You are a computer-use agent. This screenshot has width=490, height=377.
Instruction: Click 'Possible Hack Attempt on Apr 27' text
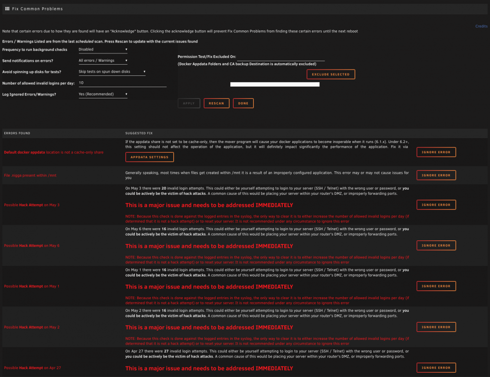[x=32, y=368]
